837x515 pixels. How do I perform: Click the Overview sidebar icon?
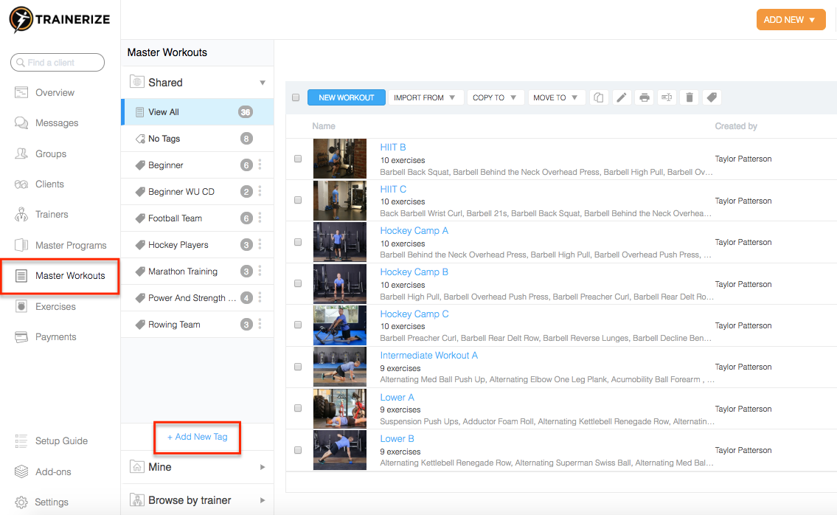point(21,92)
